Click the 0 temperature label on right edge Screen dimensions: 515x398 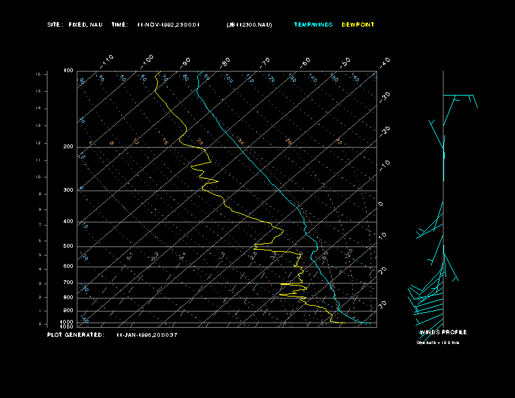(x=381, y=204)
